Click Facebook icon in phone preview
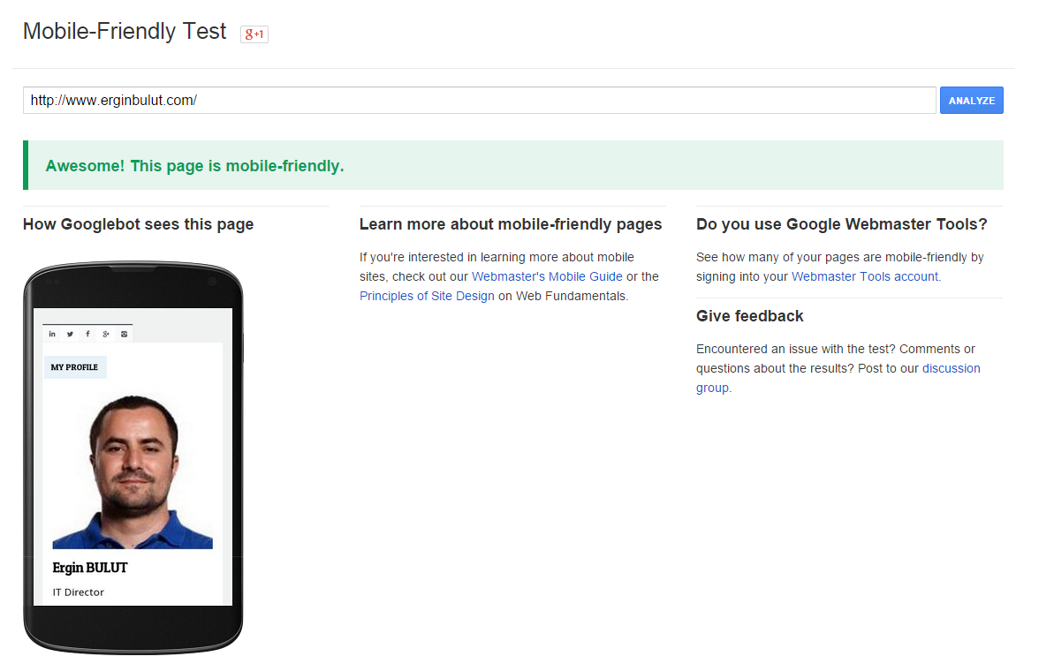Image resolution: width=1054 pixels, height=664 pixels. (x=87, y=334)
